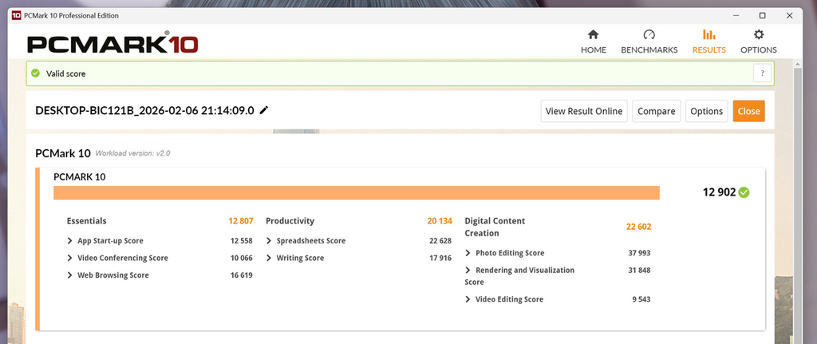
Task: Open the Home section icon
Action: (593, 35)
